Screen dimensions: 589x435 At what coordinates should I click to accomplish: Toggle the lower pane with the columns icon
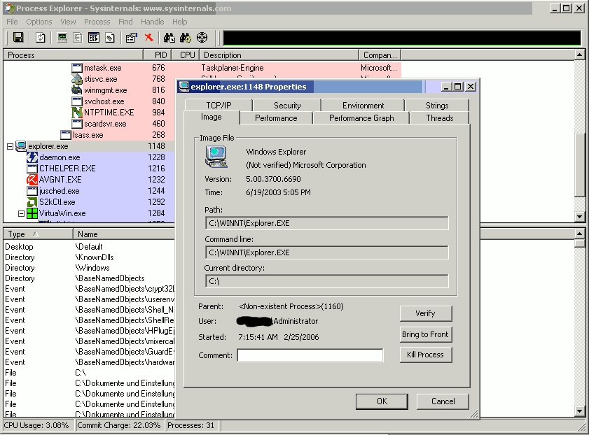[x=94, y=38]
